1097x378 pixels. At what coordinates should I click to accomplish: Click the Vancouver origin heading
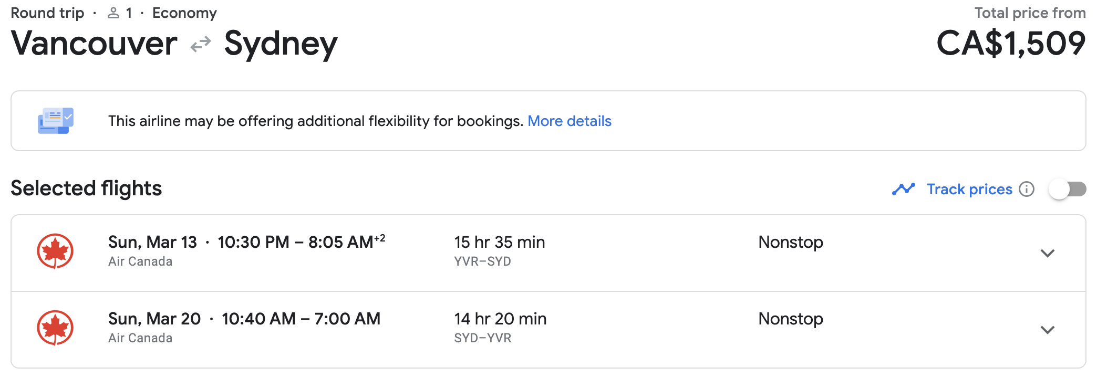click(x=94, y=43)
